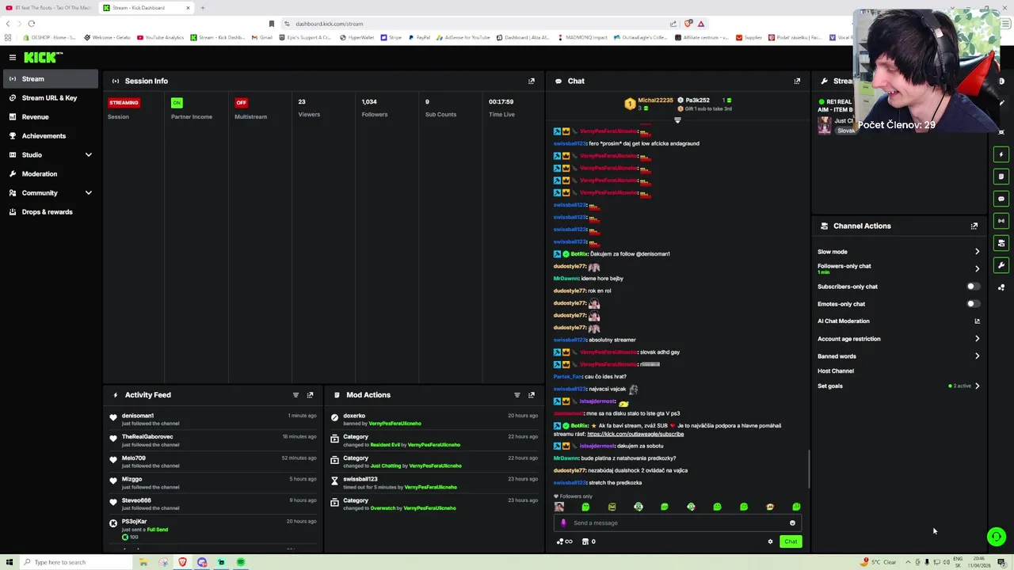Open the taskbar notification center icon
The height and width of the screenshot is (570, 1014).
point(1002,562)
